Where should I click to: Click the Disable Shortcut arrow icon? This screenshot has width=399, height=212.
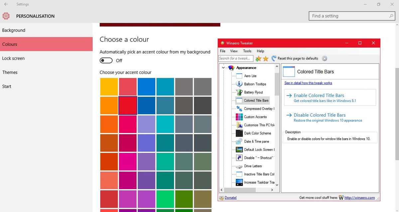(x=239, y=158)
